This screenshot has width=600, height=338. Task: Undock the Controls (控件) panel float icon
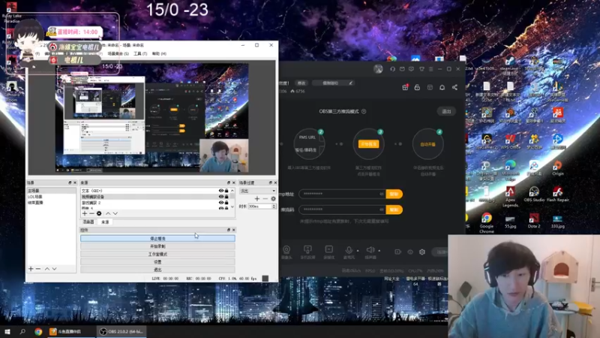point(229,230)
